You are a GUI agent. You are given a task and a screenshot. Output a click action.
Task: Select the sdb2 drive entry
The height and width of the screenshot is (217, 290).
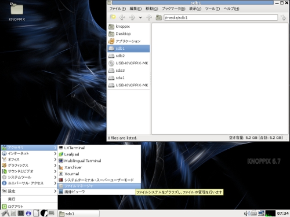click(129, 56)
